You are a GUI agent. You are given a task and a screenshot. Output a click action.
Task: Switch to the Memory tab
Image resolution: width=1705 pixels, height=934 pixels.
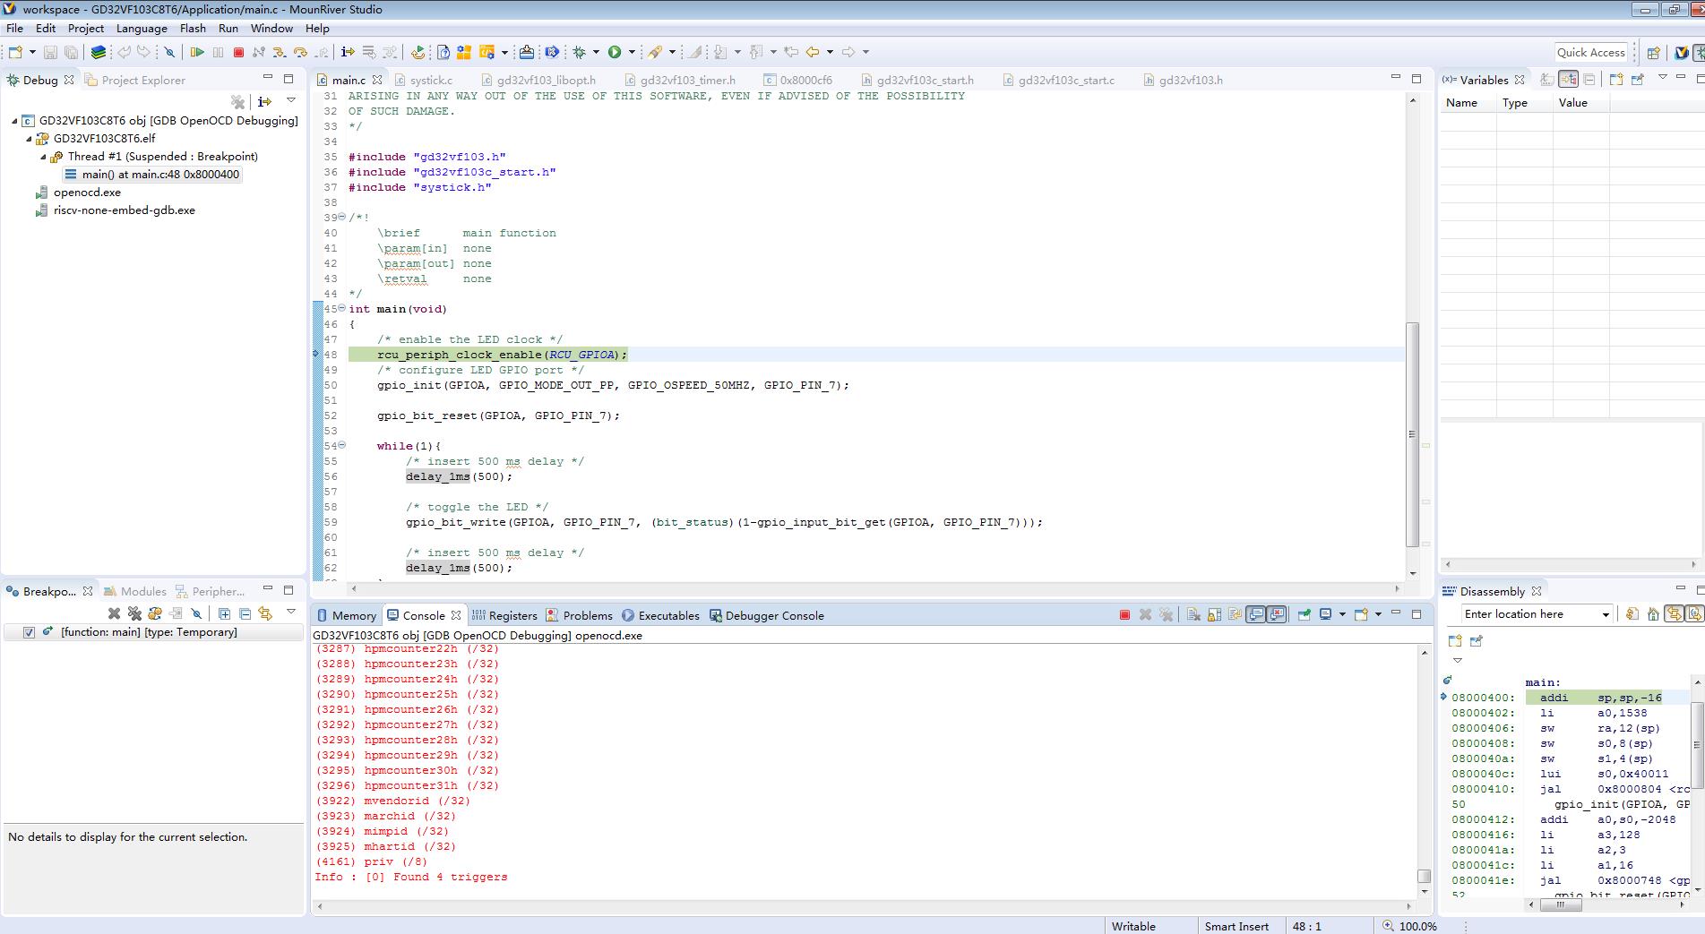347,615
